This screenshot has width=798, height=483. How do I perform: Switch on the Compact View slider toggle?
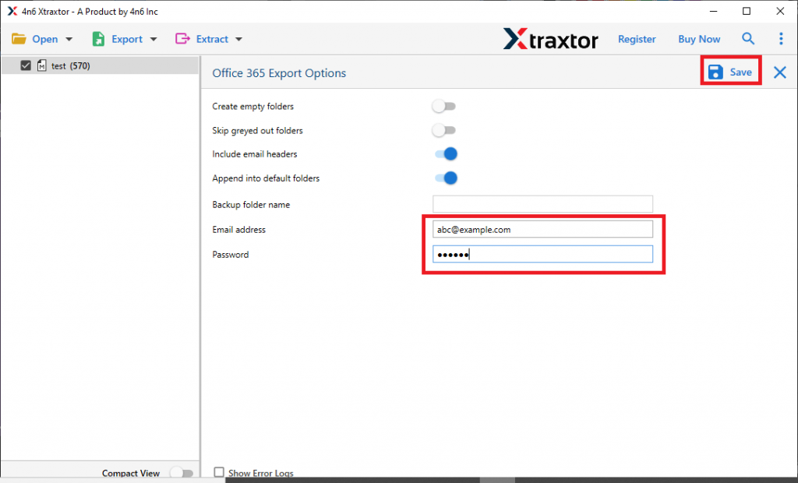point(182,472)
